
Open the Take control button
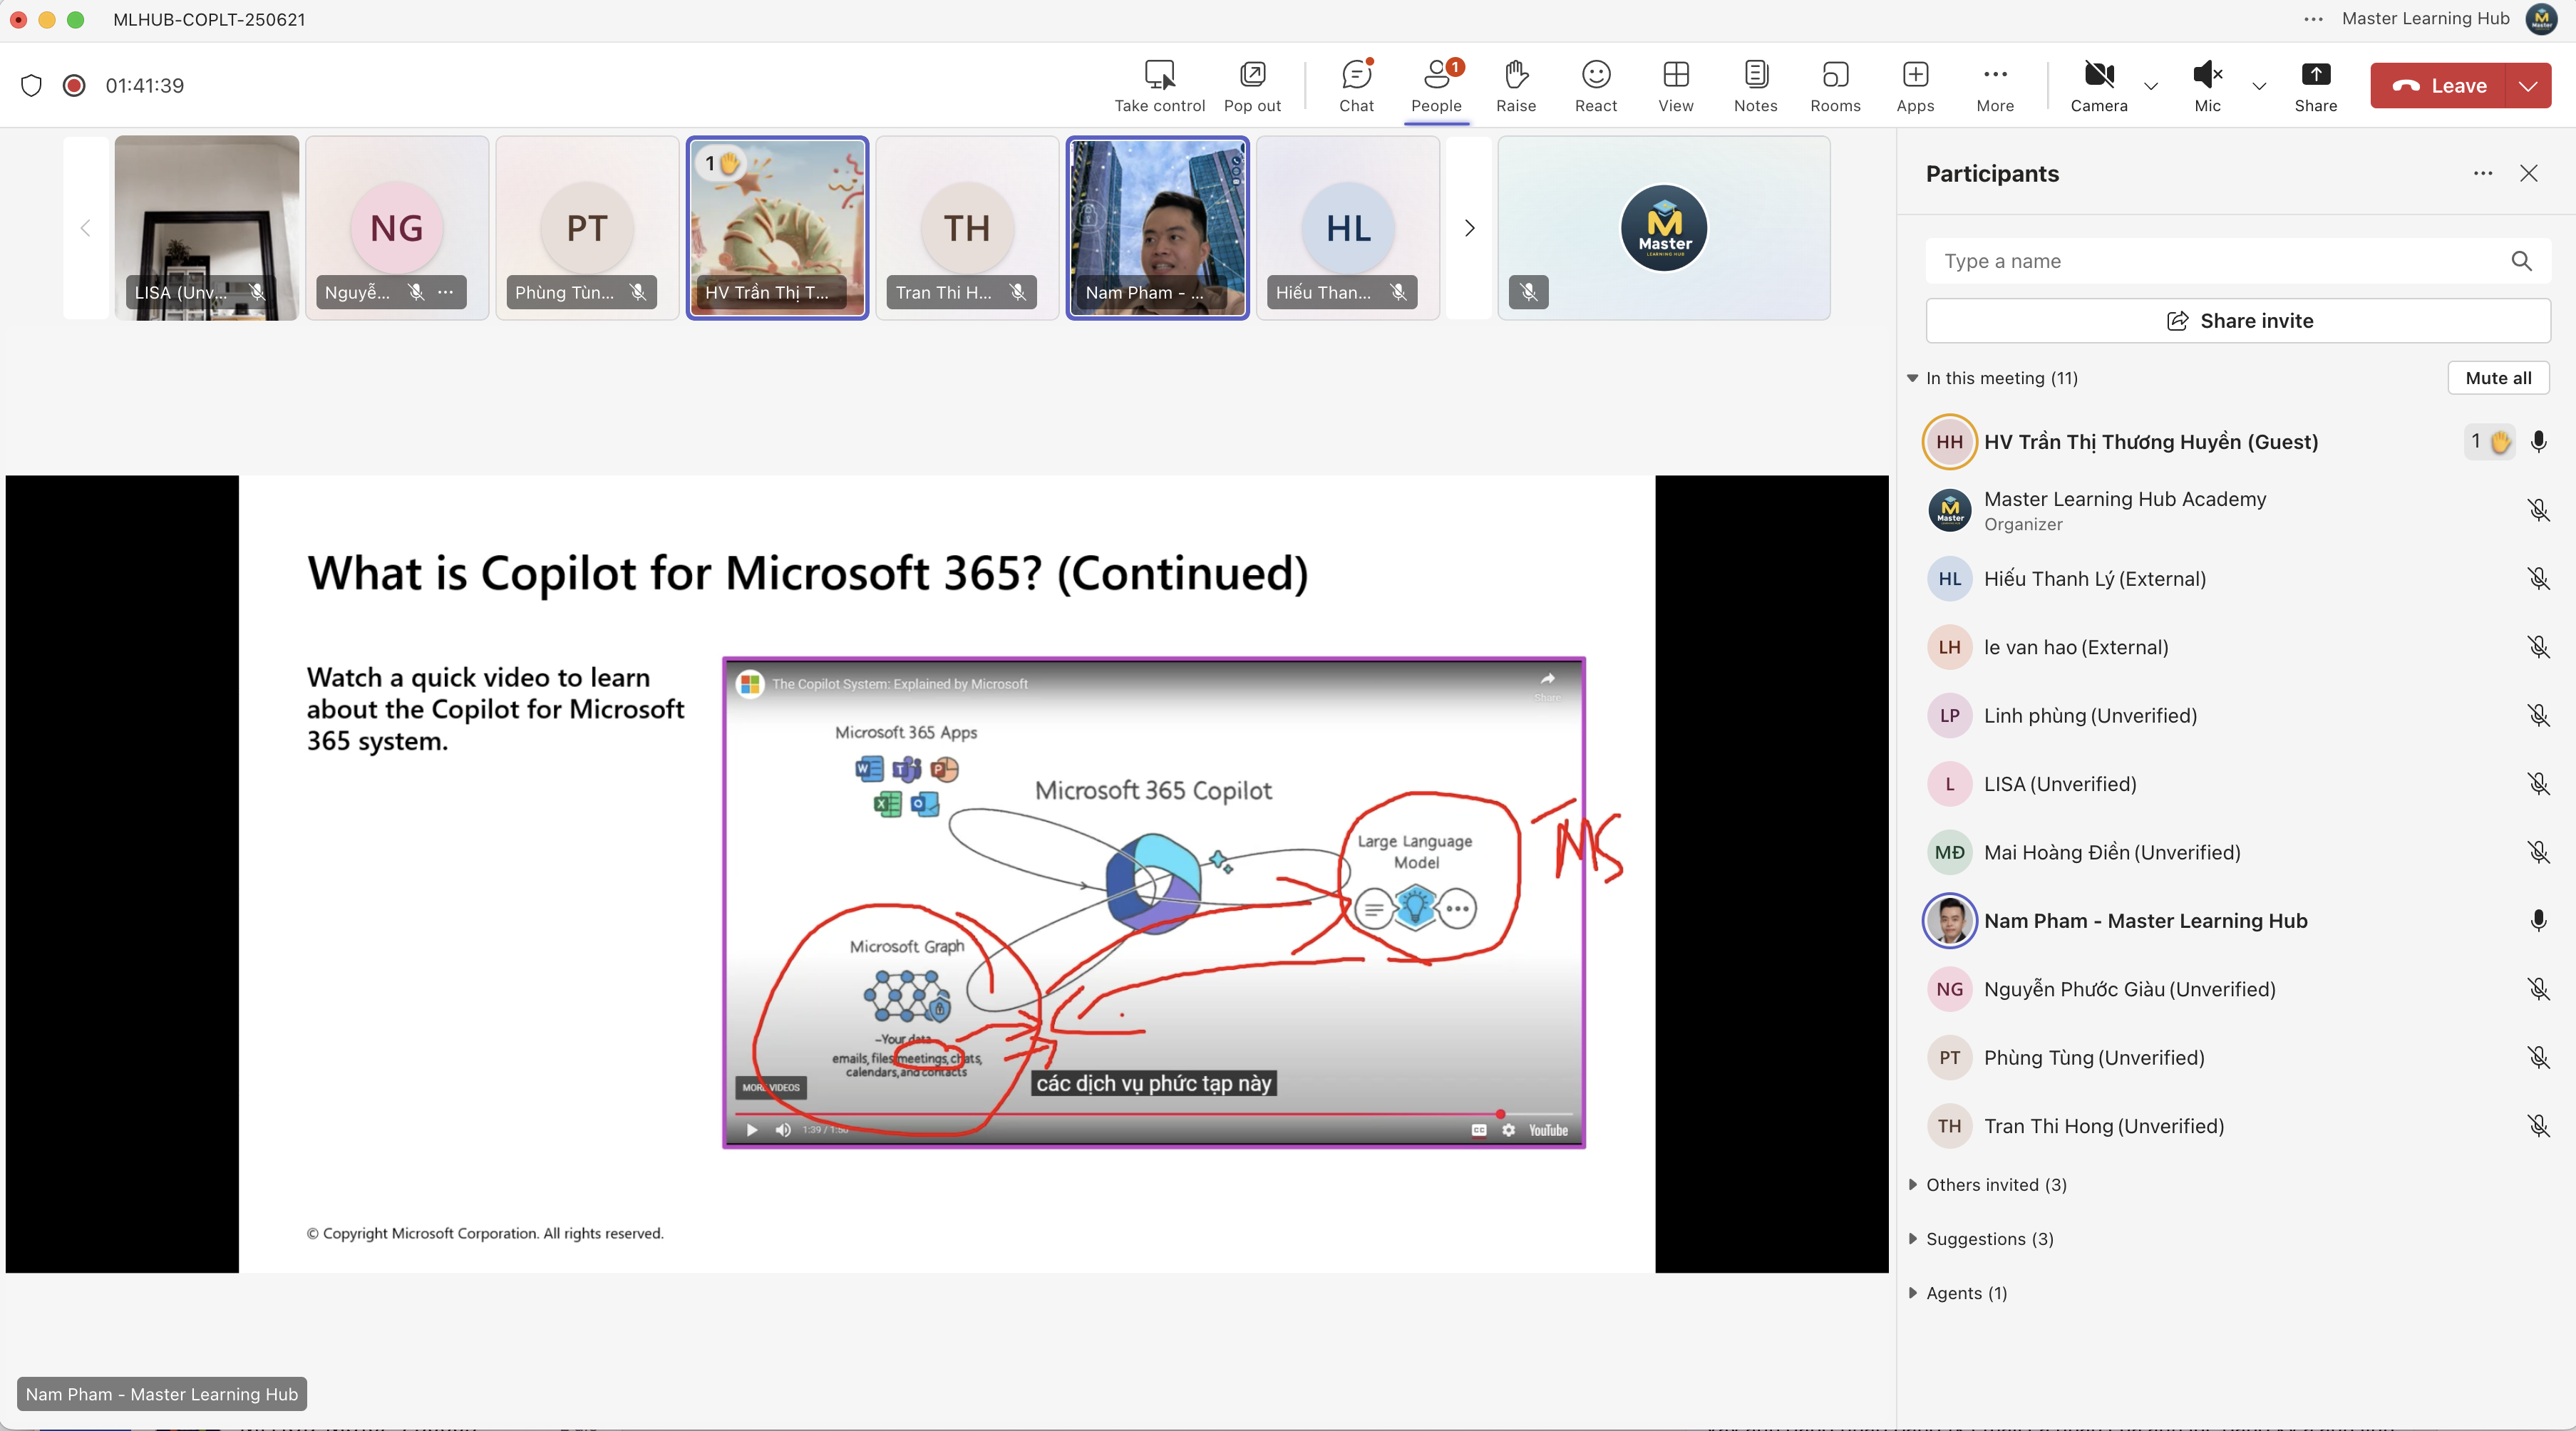[x=1159, y=86]
